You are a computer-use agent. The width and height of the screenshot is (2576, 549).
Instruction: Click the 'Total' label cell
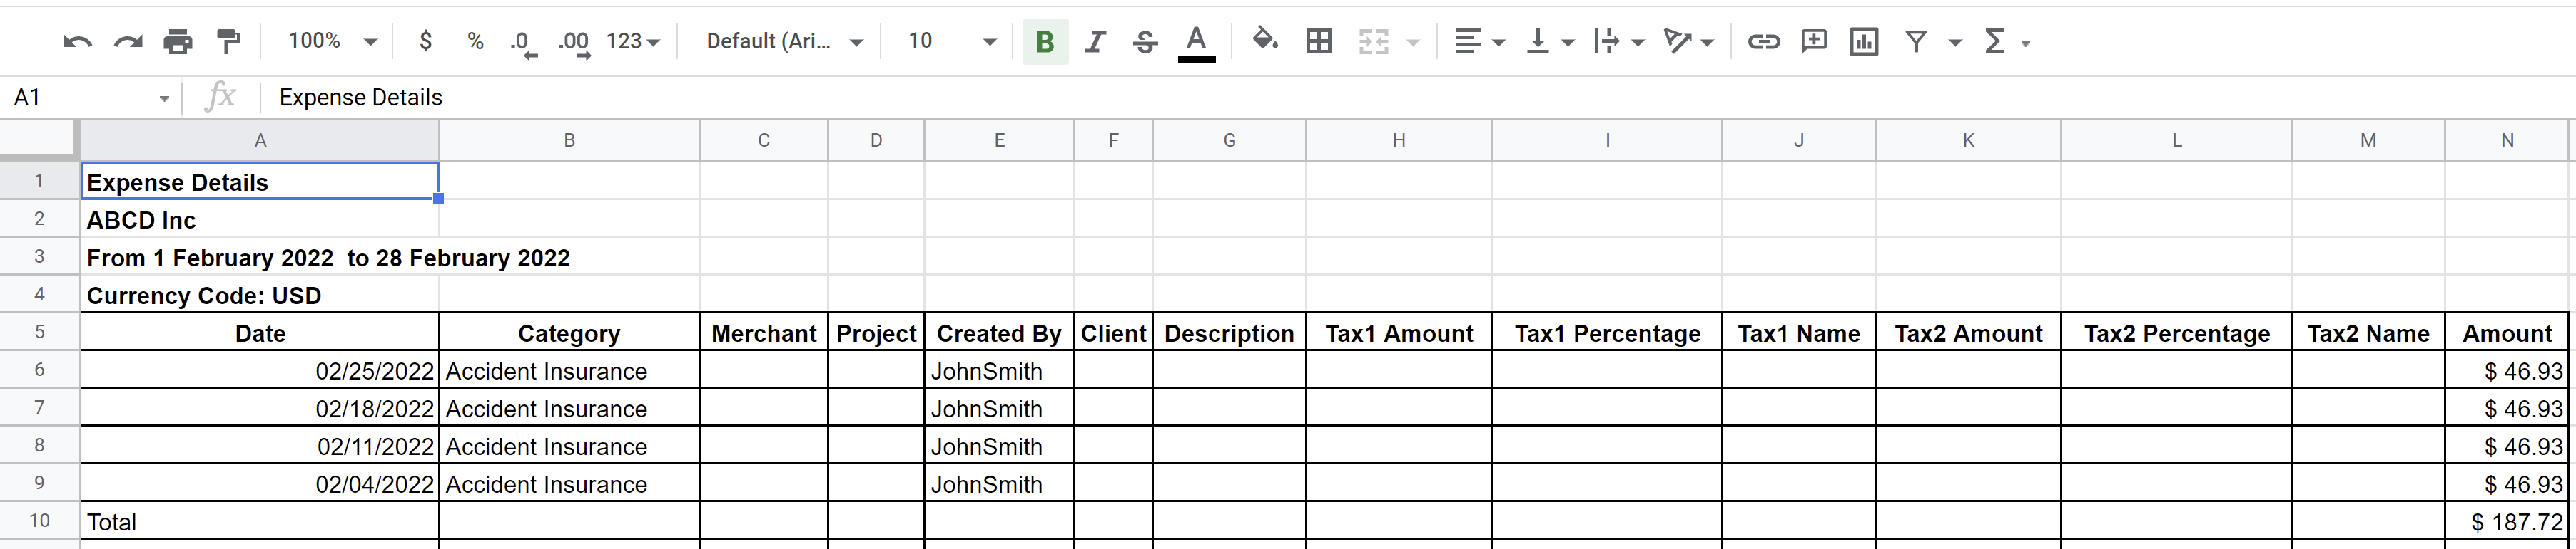[x=260, y=521]
